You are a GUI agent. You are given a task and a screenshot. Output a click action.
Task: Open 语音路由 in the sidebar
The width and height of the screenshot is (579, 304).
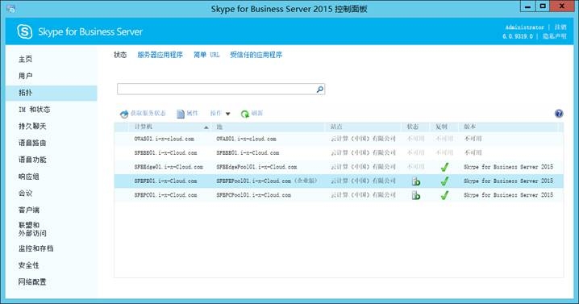coord(32,143)
